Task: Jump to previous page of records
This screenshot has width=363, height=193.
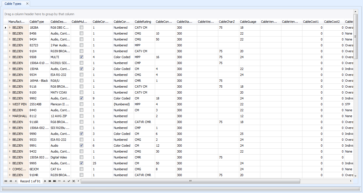Action: click(11, 181)
